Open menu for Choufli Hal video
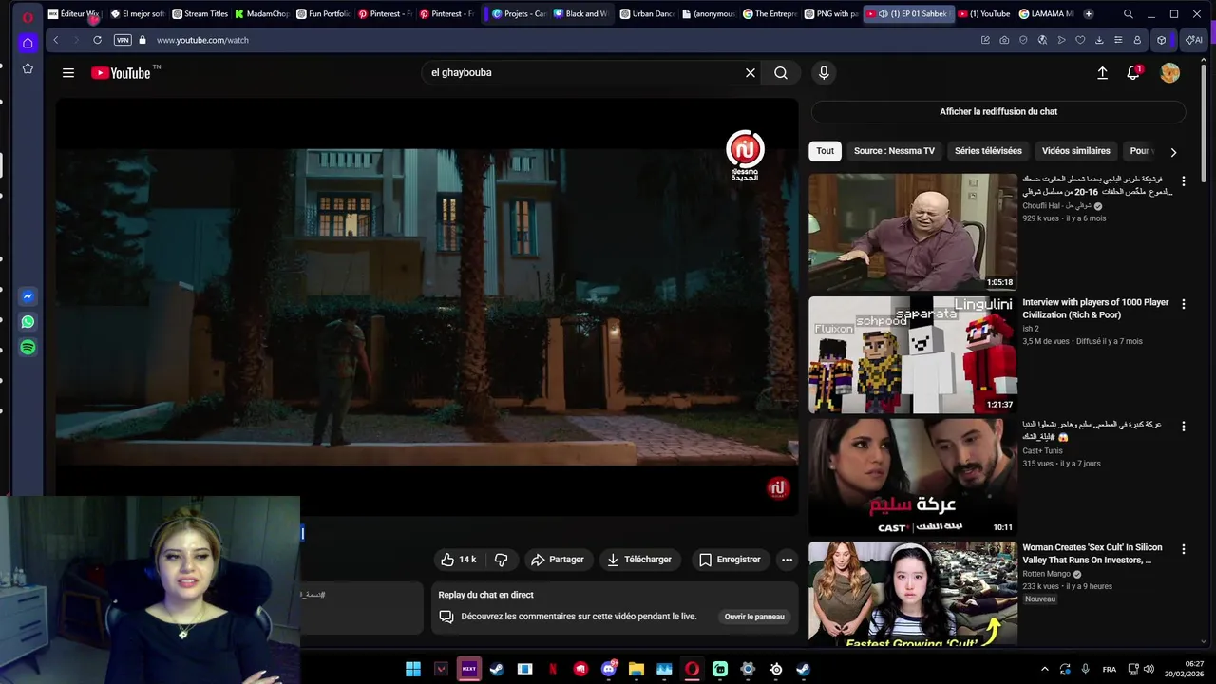The height and width of the screenshot is (684, 1216). (x=1183, y=180)
